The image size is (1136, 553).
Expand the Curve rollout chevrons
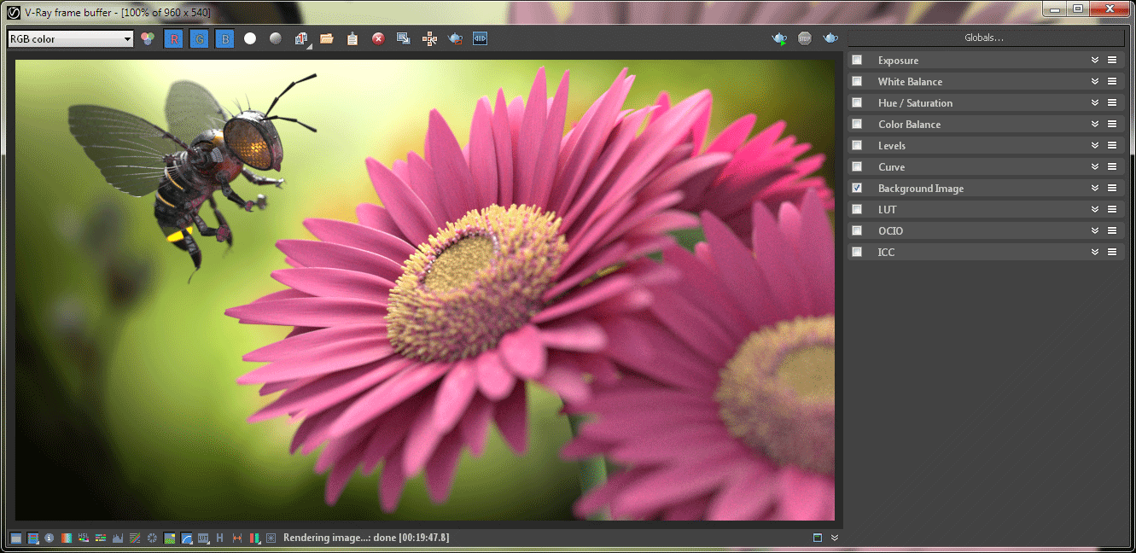point(1095,166)
